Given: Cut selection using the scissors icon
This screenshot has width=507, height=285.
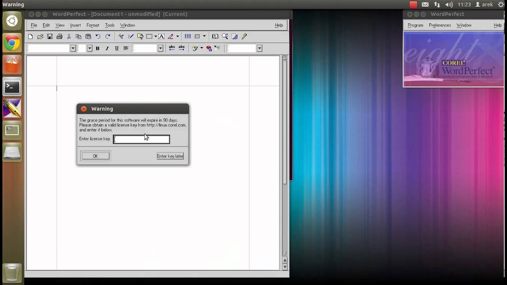Looking at the screenshot, I should click(x=69, y=36).
